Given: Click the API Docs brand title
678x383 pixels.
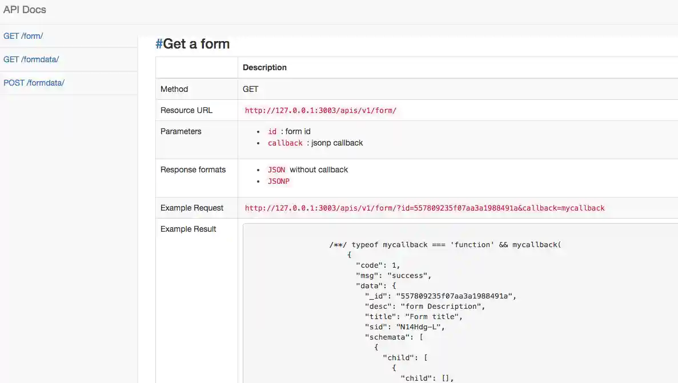Looking at the screenshot, I should click(25, 10).
